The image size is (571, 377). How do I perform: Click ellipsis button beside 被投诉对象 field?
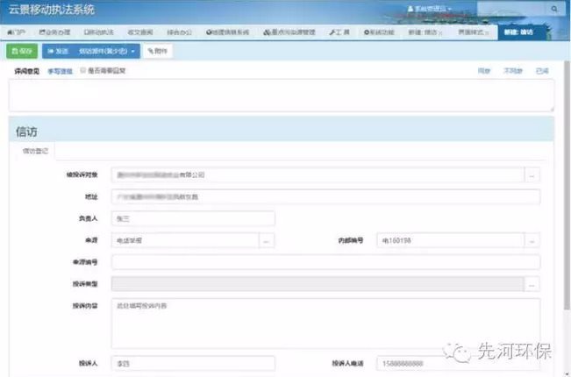pos(532,175)
